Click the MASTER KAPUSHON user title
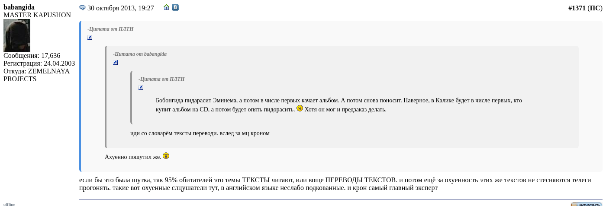Viewport: 606px width, 206px height. 37,15
